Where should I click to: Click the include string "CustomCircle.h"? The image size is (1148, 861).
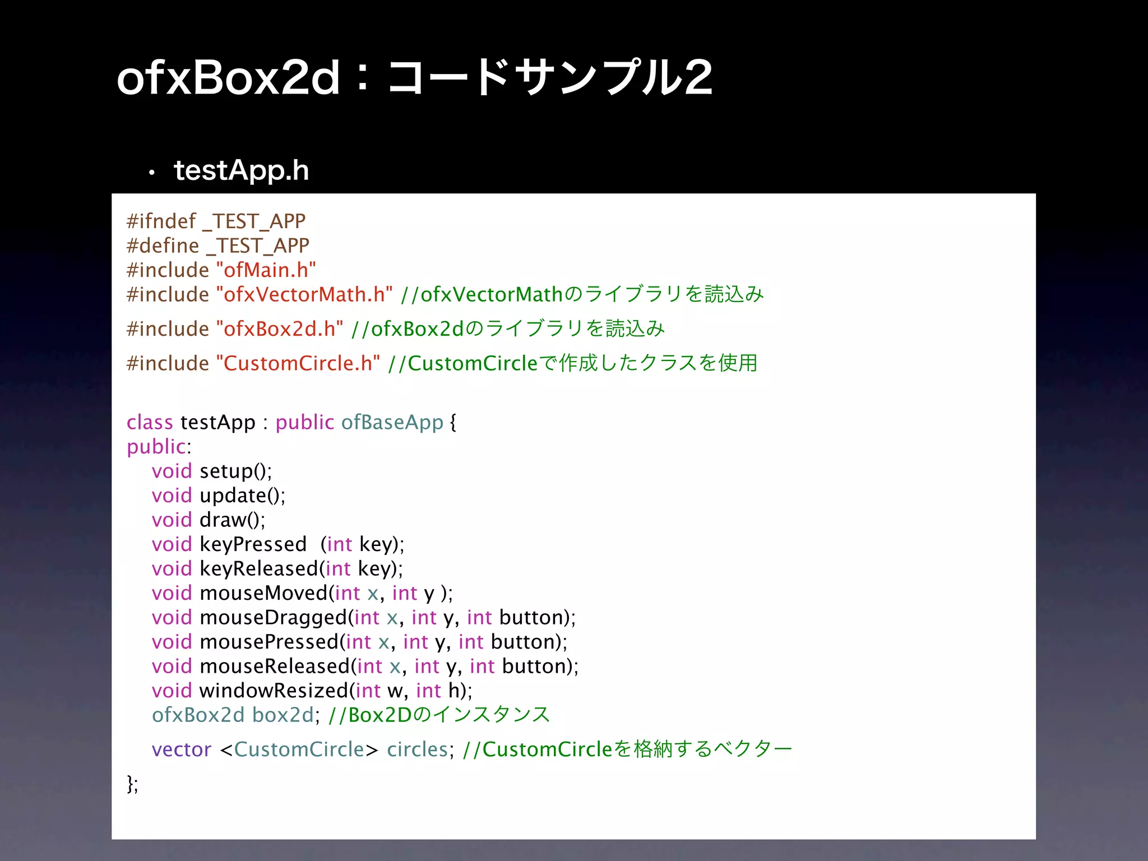(298, 363)
